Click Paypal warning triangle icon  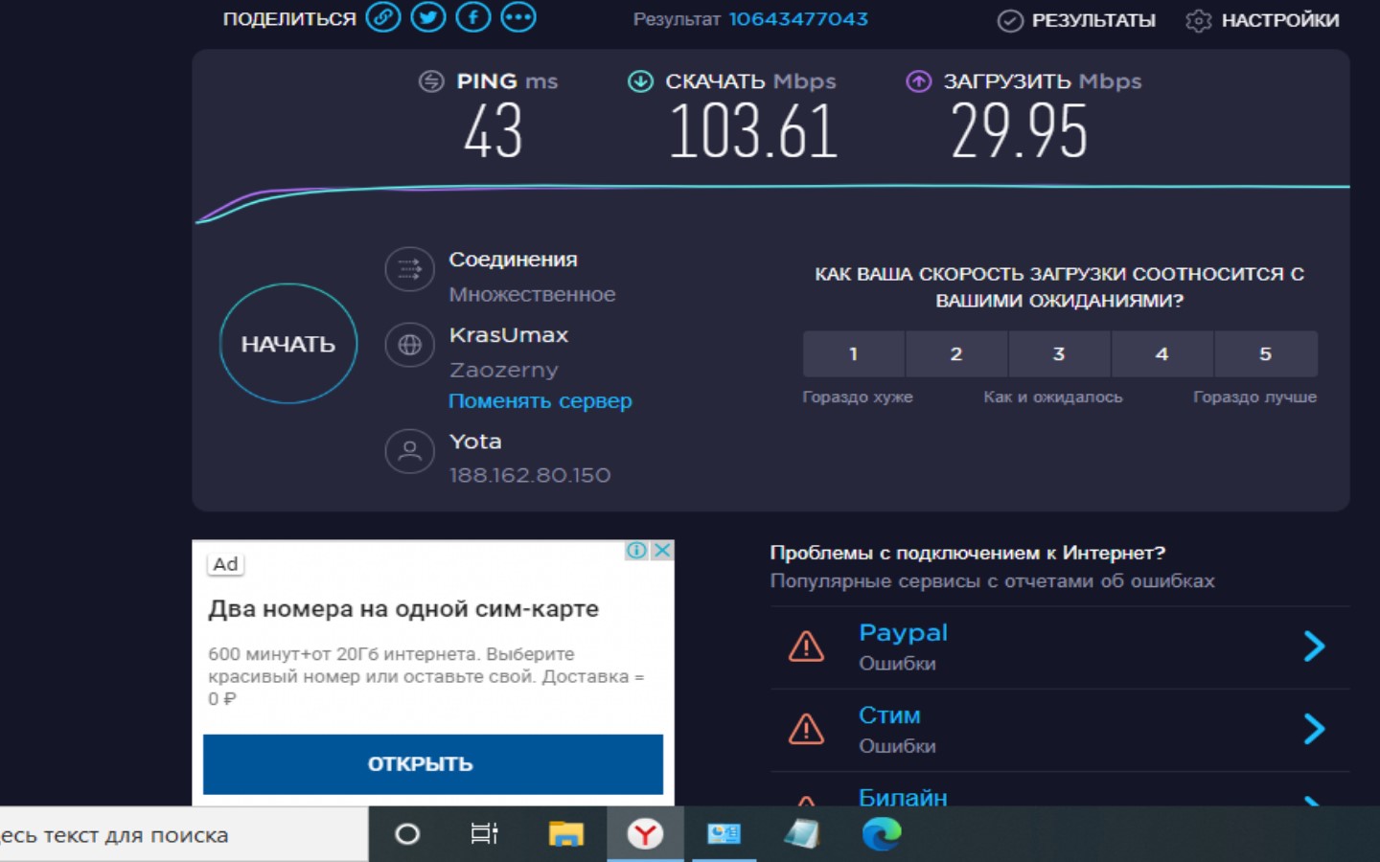[x=806, y=646]
